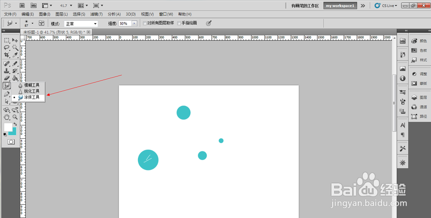Select the Lasso tool
Viewport: 431px width, 218px height.
6,47
